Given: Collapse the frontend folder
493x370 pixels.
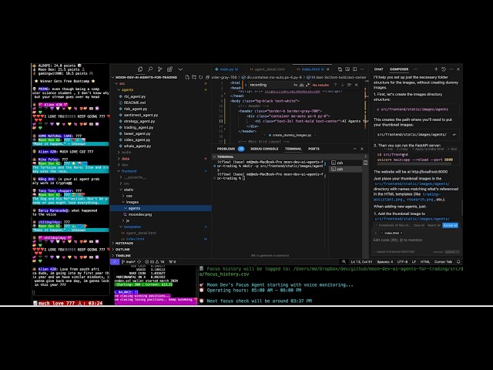Looking at the screenshot, I should (x=129, y=171).
